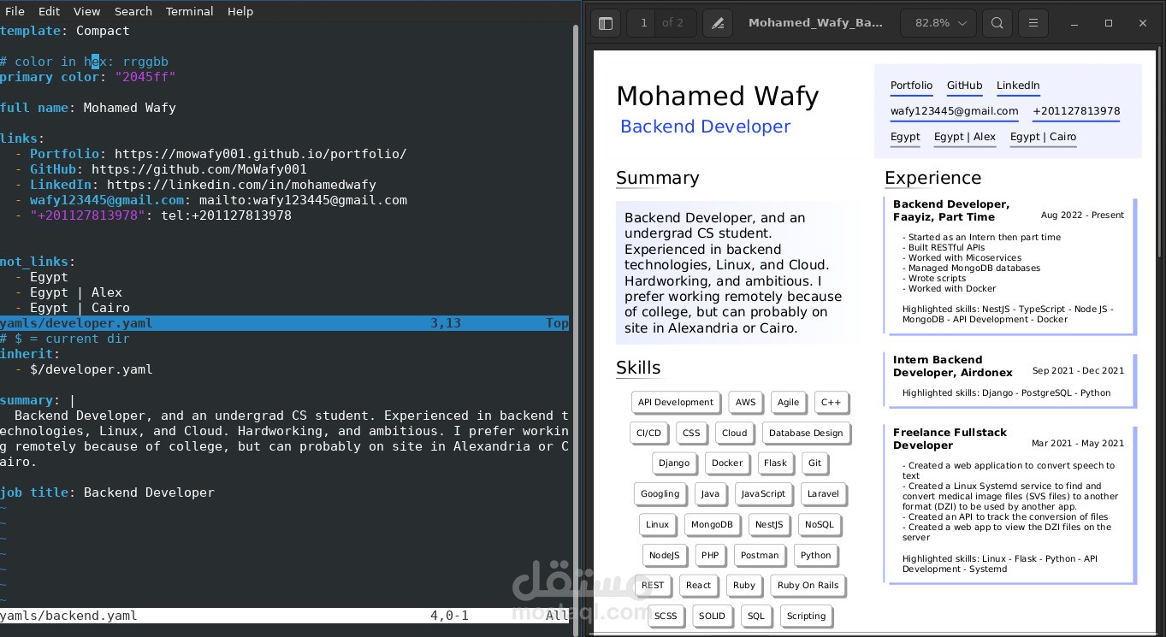Image resolution: width=1166 pixels, height=637 pixels.
Task: Click the search magnifier in PDF viewer
Action: pos(997,23)
